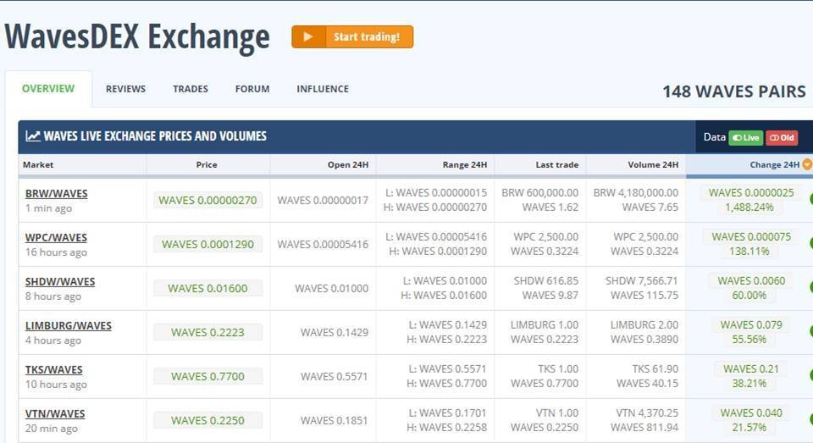
Task: Click the price WAVES 0.01600
Action: click(x=208, y=289)
